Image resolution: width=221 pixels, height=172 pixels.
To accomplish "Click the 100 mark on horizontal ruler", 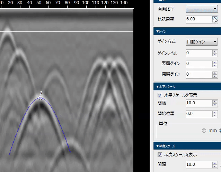I will tap(86, 3).
